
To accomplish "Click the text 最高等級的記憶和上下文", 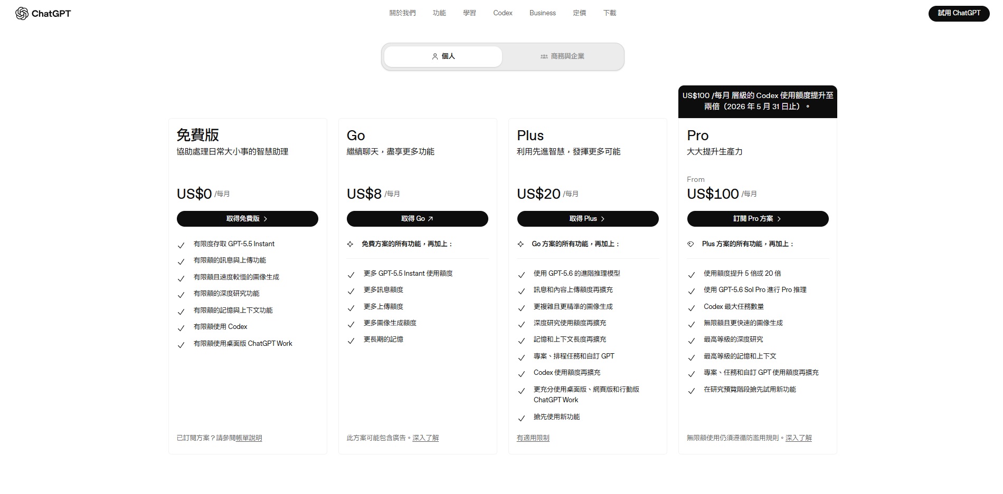I will coord(740,356).
